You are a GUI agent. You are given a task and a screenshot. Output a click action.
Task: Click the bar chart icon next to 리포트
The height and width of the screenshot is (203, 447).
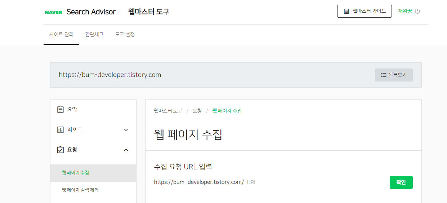click(x=61, y=129)
